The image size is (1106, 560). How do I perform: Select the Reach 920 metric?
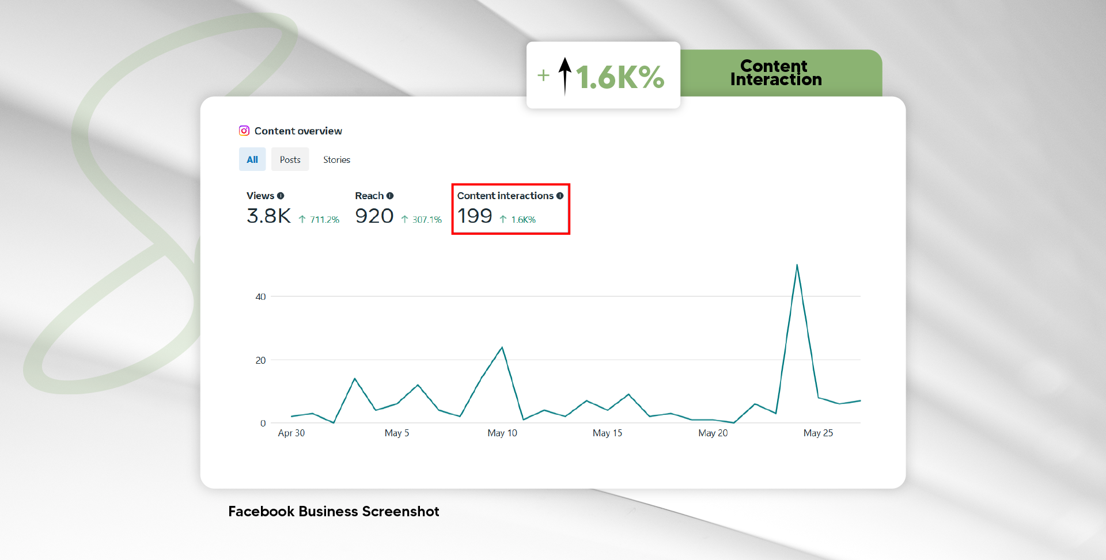click(374, 216)
